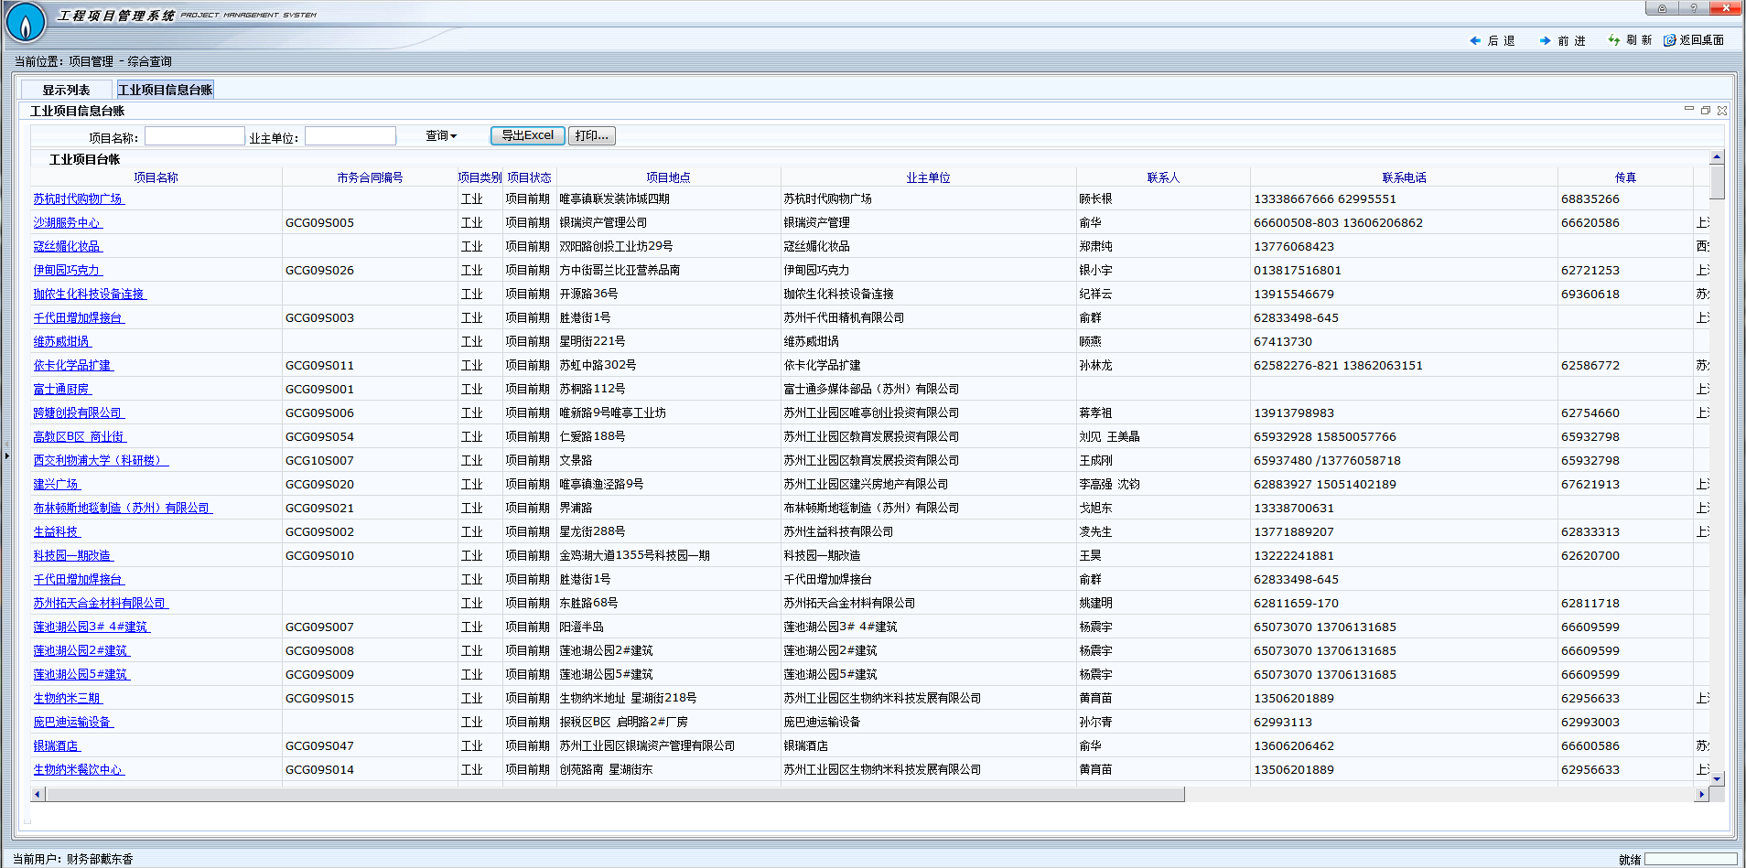Image resolution: width=1746 pixels, height=868 pixels.
Task: Click the 打印... button
Action: [592, 135]
